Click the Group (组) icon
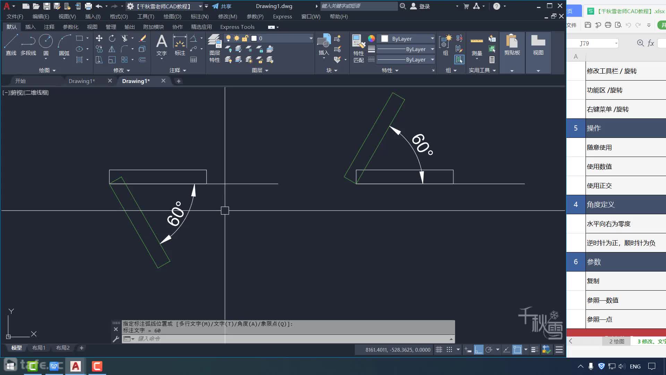This screenshot has height=375, width=666. [x=445, y=45]
